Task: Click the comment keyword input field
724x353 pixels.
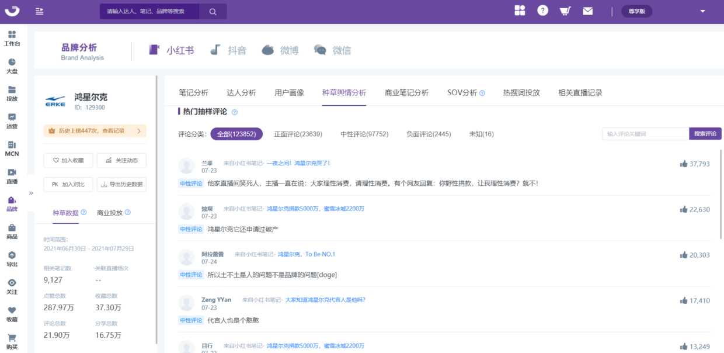Action: tap(645, 134)
